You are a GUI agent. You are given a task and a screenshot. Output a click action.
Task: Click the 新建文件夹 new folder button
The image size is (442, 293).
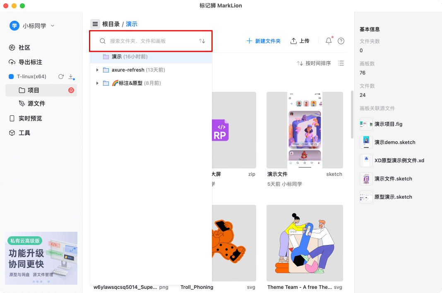point(263,41)
